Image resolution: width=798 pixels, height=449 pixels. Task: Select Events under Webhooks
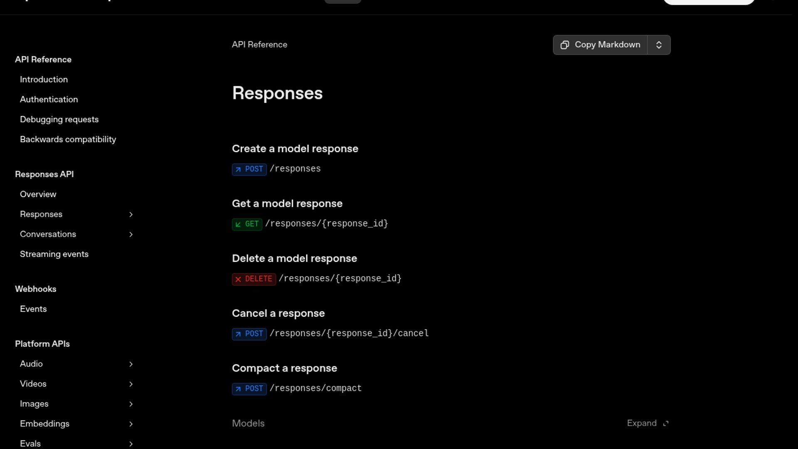pyautogui.click(x=33, y=309)
